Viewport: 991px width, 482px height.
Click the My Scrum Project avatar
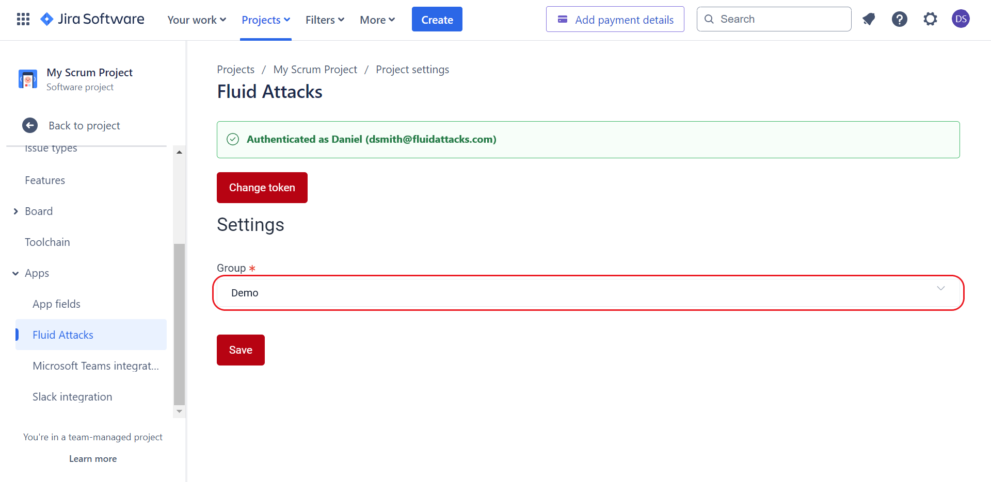pos(27,79)
